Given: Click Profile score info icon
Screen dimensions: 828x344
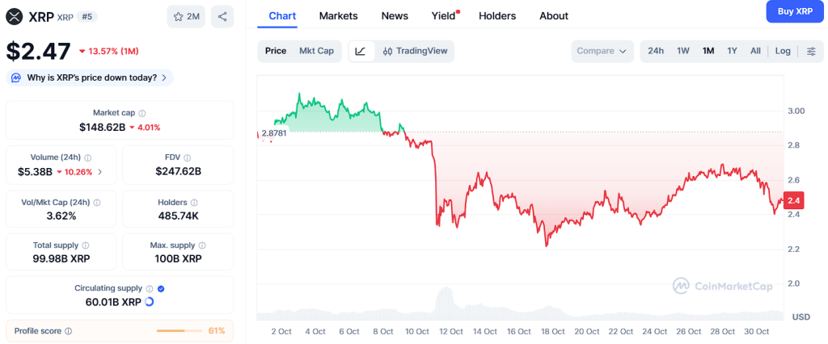Looking at the screenshot, I should coord(68,331).
